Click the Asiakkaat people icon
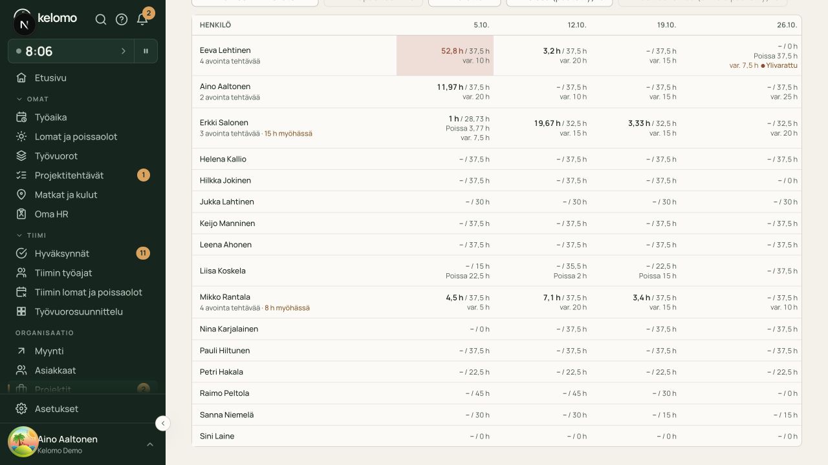The image size is (828, 465). (21, 370)
